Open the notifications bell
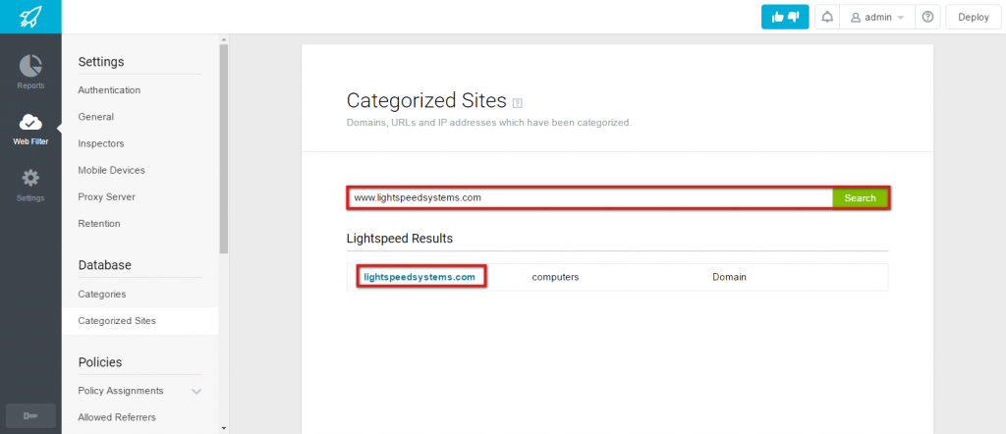This screenshot has width=1006, height=434. (x=827, y=18)
